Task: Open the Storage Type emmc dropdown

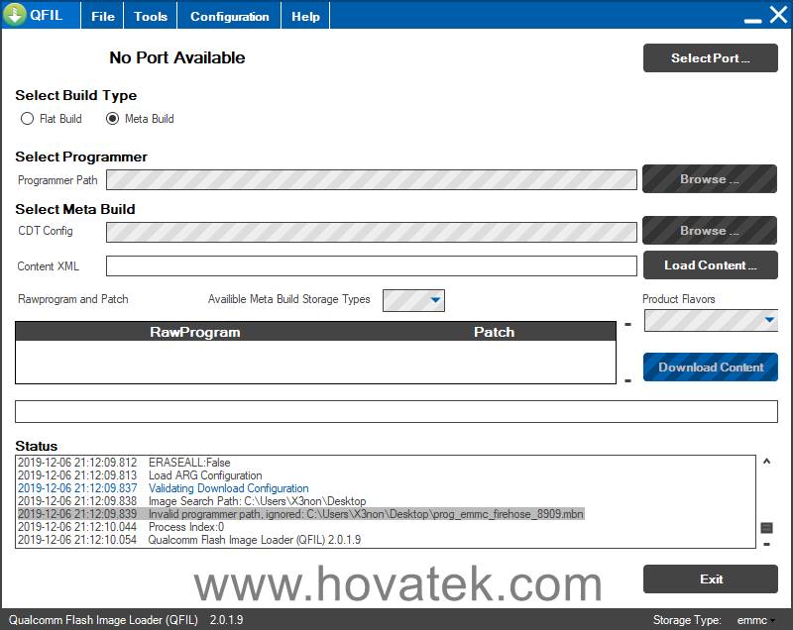Action: tap(756, 620)
